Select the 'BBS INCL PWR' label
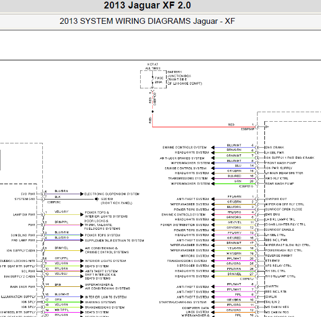 click(x=276, y=240)
